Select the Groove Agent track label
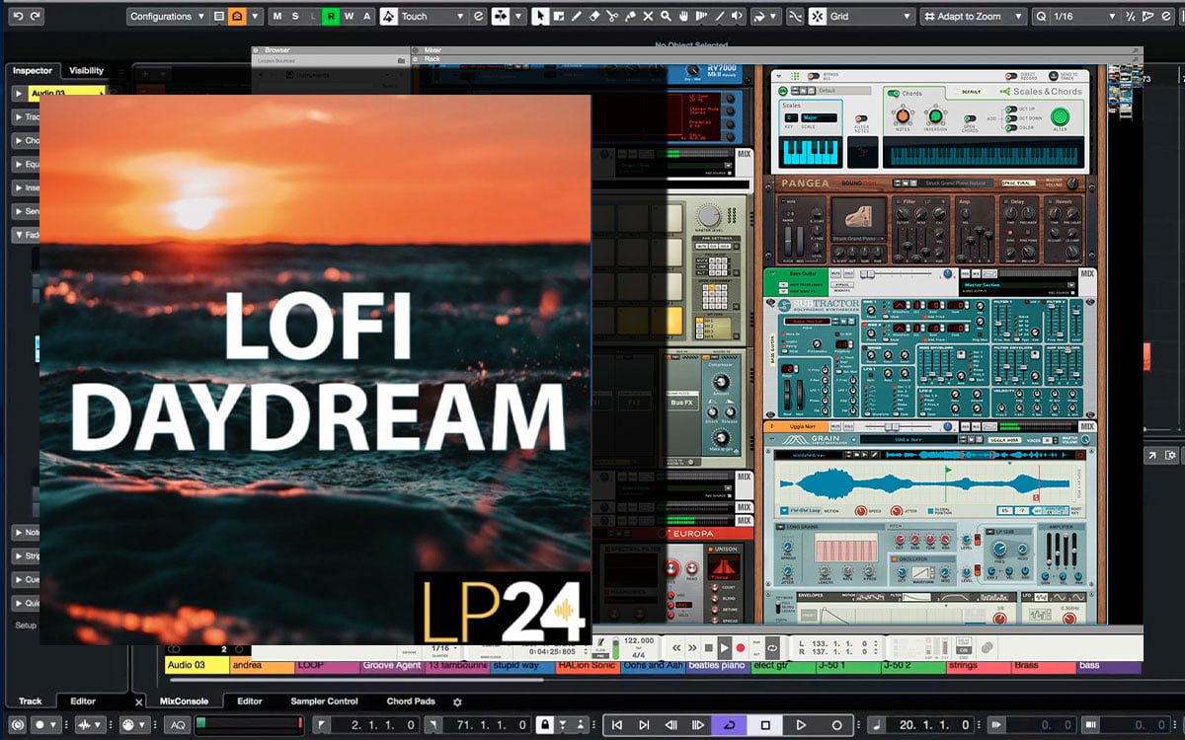1185x740 pixels. [x=392, y=666]
